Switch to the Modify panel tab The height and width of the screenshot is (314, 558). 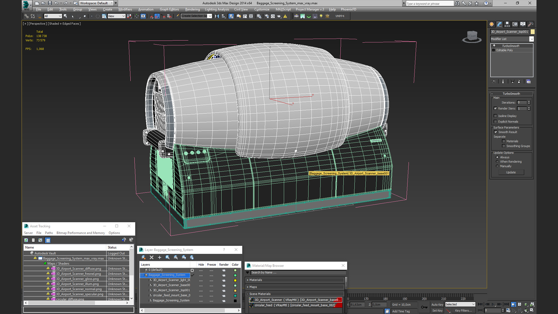point(499,24)
